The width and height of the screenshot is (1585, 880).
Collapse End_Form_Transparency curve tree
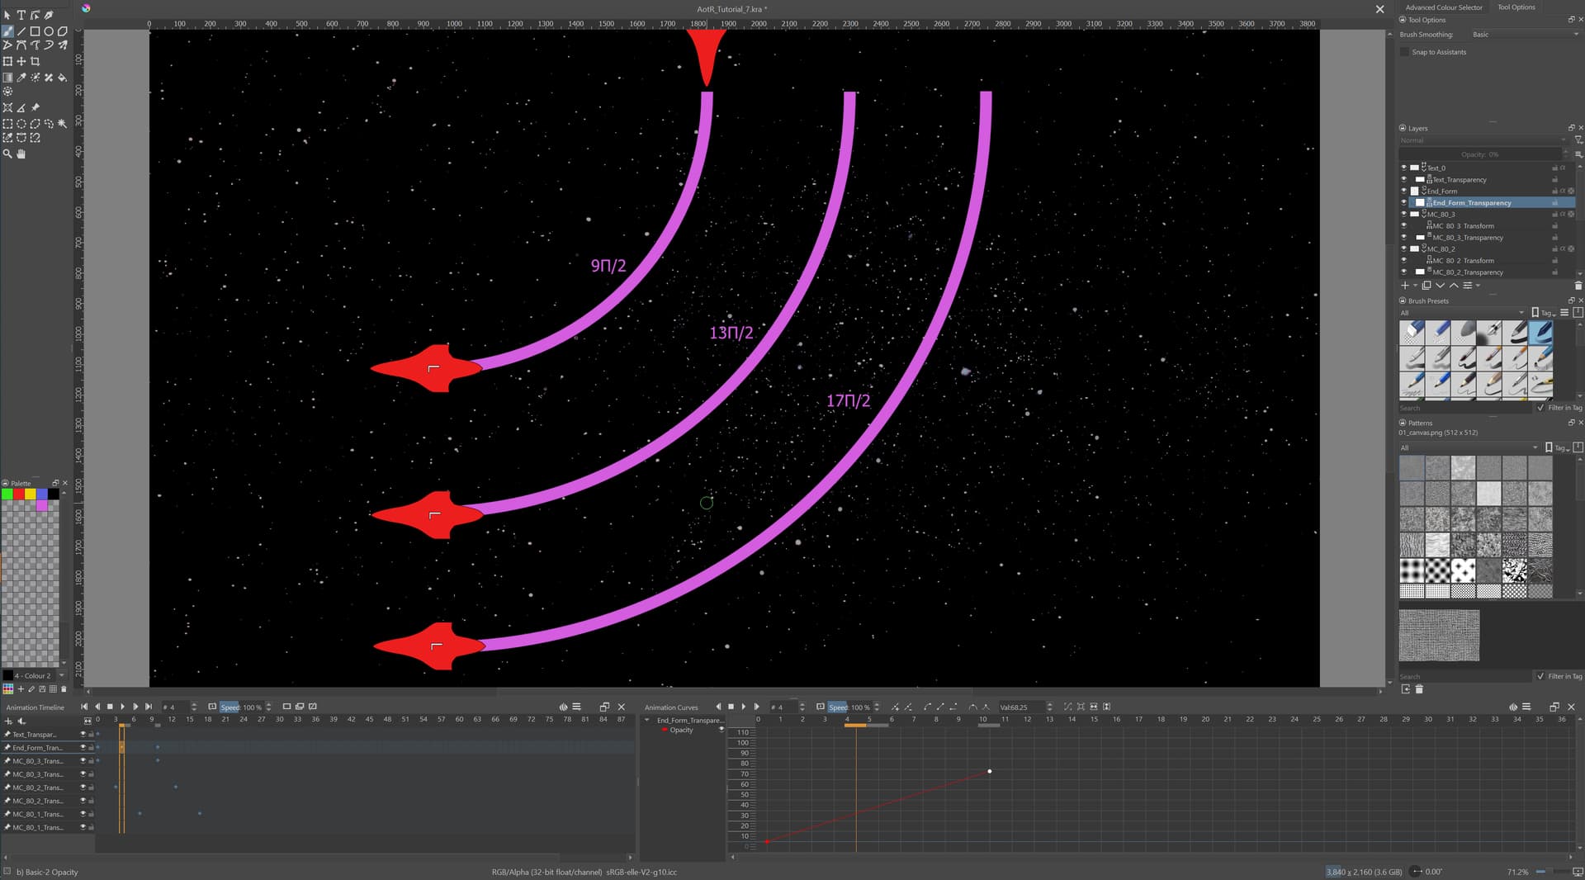647,720
